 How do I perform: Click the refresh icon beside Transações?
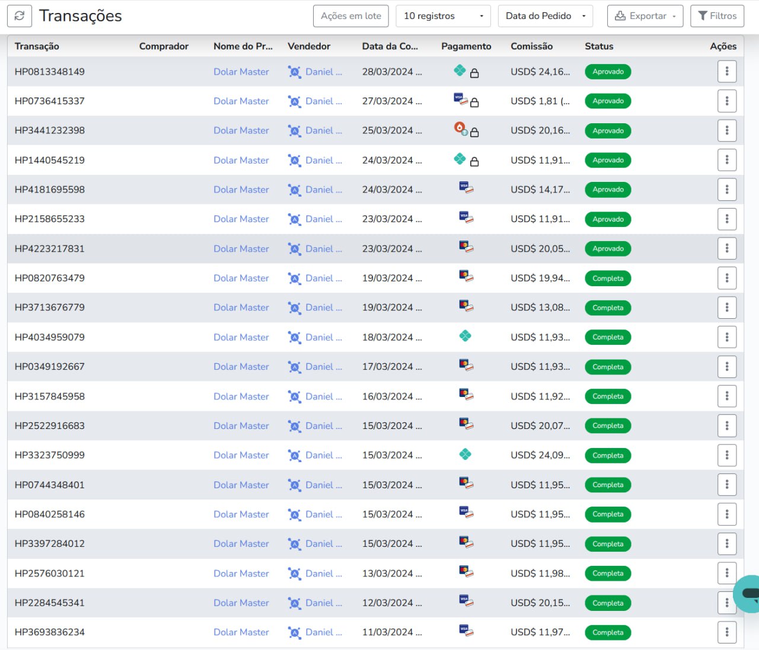(20, 16)
